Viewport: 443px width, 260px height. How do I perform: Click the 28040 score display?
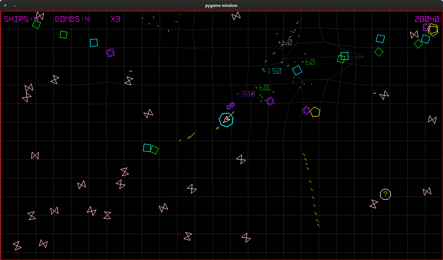click(427, 19)
